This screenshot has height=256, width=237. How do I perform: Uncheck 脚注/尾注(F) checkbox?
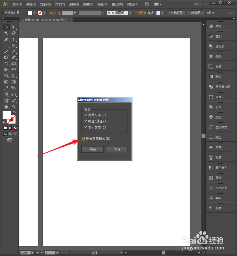85,121
